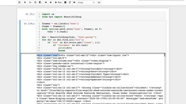Click the highlighted '<div class="row">' output text
Screen dimensions: 186x104
coord(48,55)
